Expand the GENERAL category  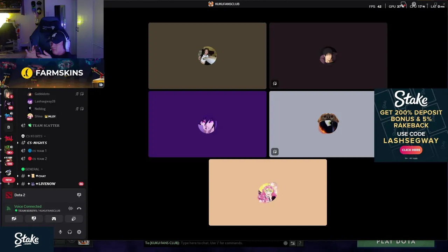[x=32, y=169]
